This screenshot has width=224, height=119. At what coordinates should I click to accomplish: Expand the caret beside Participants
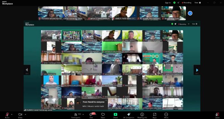[83, 114]
